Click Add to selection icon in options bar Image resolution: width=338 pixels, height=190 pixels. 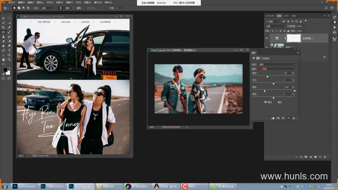click(19, 8)
